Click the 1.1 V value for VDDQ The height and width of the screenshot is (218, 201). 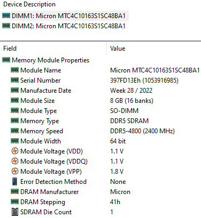tap(117, 162)
